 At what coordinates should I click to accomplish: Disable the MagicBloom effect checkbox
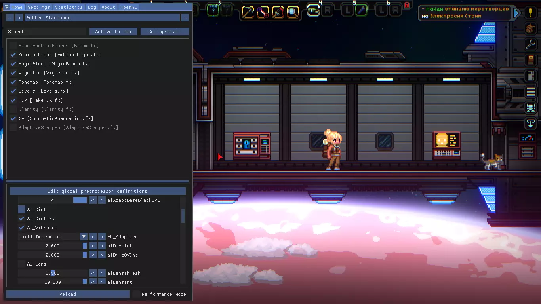click(13, 64)
